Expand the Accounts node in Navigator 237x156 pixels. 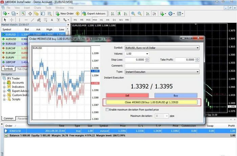click(4, 83)
